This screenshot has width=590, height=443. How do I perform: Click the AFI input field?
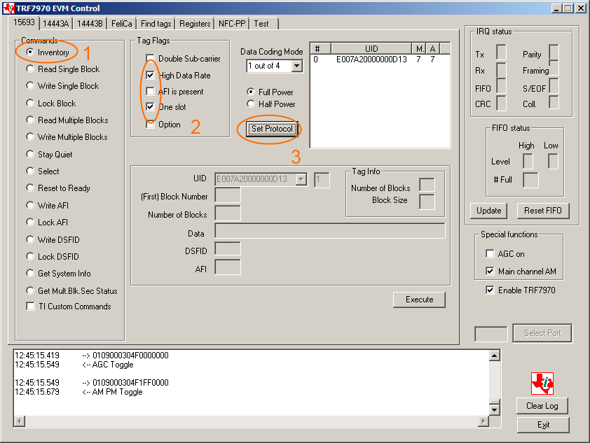coord(228,267)
